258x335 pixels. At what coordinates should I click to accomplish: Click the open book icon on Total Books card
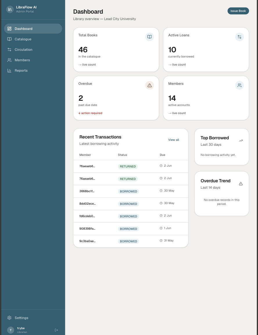(x=150, y=37)
